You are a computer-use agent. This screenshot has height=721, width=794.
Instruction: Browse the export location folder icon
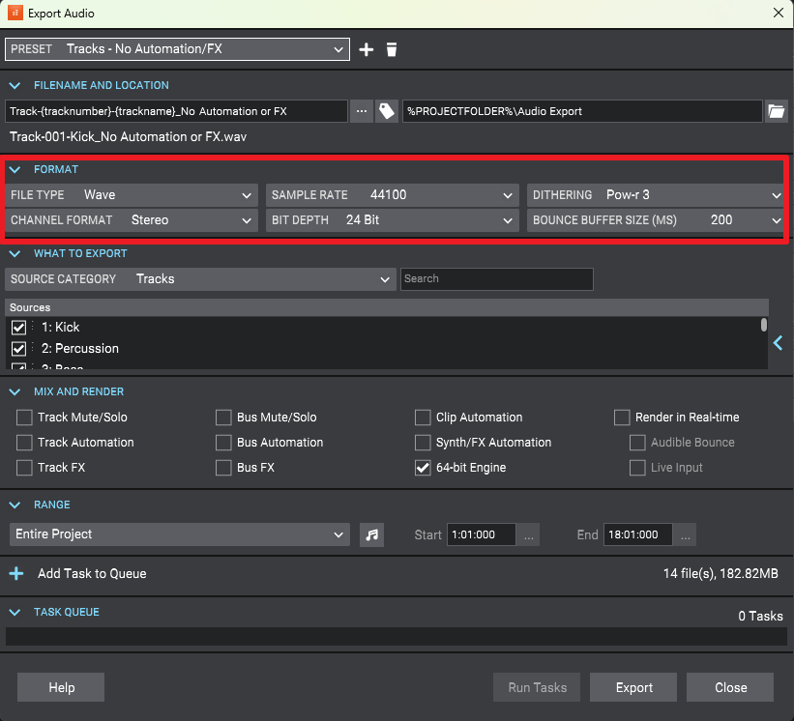click(x=776, y=111)
